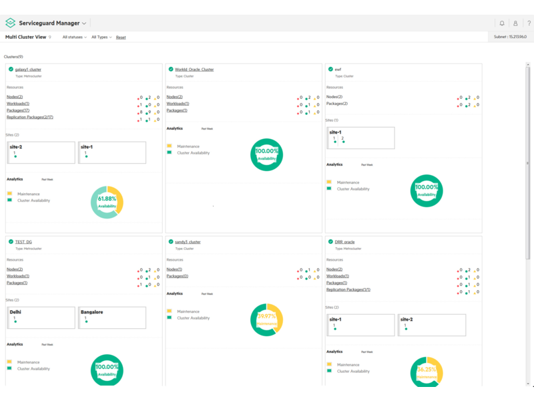This screenshot has height=401, width=534.
Task: Open Workloads(1) in the galaxy1_cluster card
Action: 18,104
